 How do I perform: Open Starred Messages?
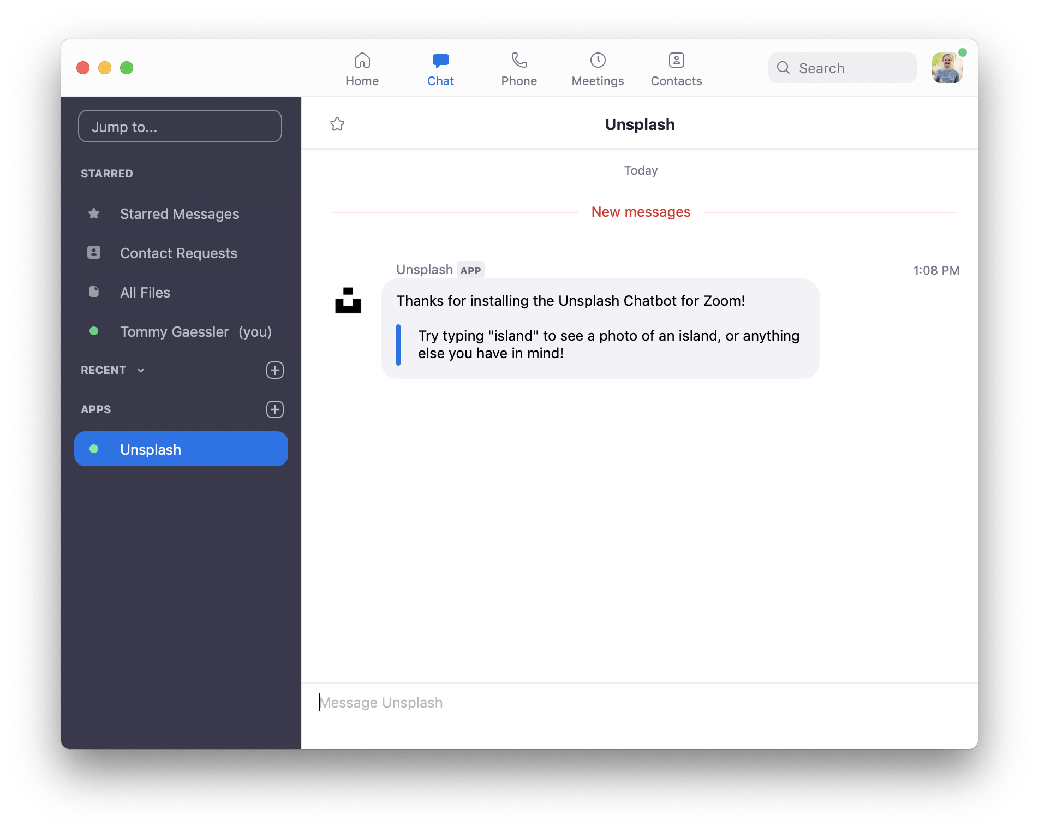point(181,213)
